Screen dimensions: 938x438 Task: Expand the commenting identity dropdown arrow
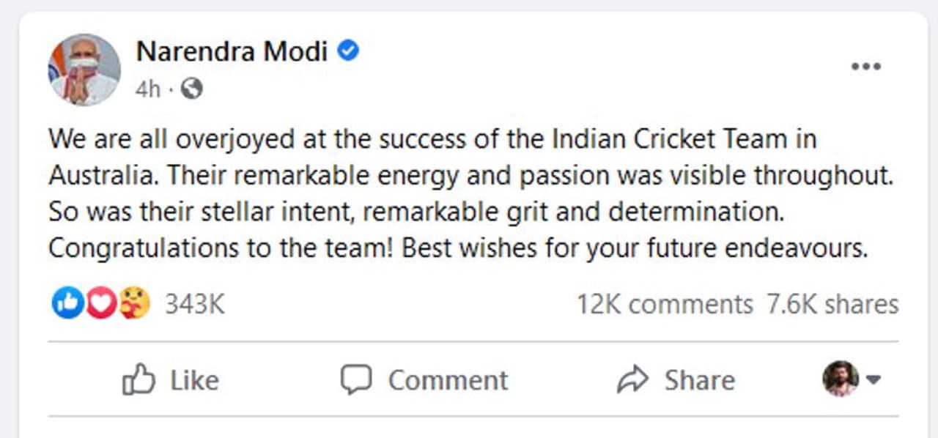point(874,379)
